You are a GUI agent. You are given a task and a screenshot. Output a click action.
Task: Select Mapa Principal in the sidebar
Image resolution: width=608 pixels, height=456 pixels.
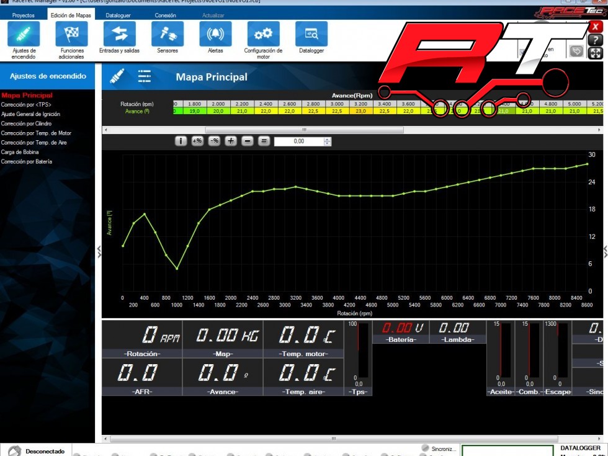27,95
